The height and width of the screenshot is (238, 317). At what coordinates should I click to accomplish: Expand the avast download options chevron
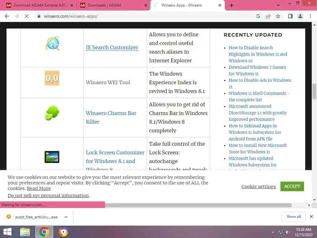(x=66, y=217)
